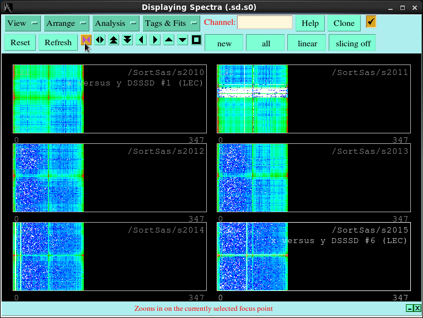Viewport: 423px width, 318px height.
Task: Toggle the orange checkmark box beside Clone
Action: (371, 22)
